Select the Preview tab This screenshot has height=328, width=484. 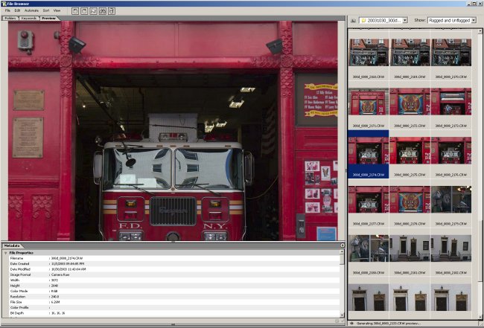48,18
